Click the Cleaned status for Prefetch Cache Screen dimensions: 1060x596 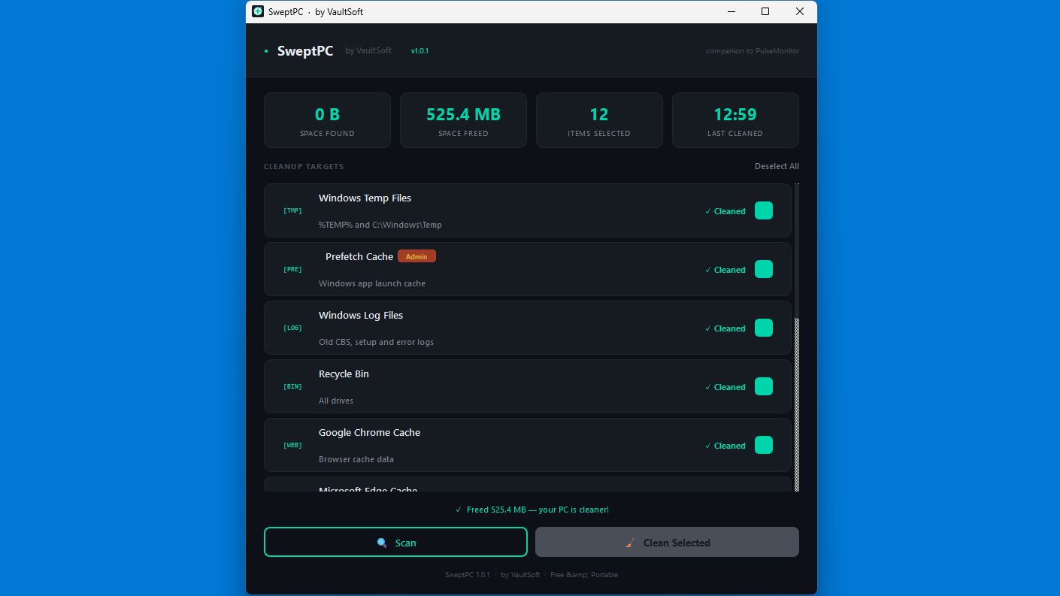725,270
